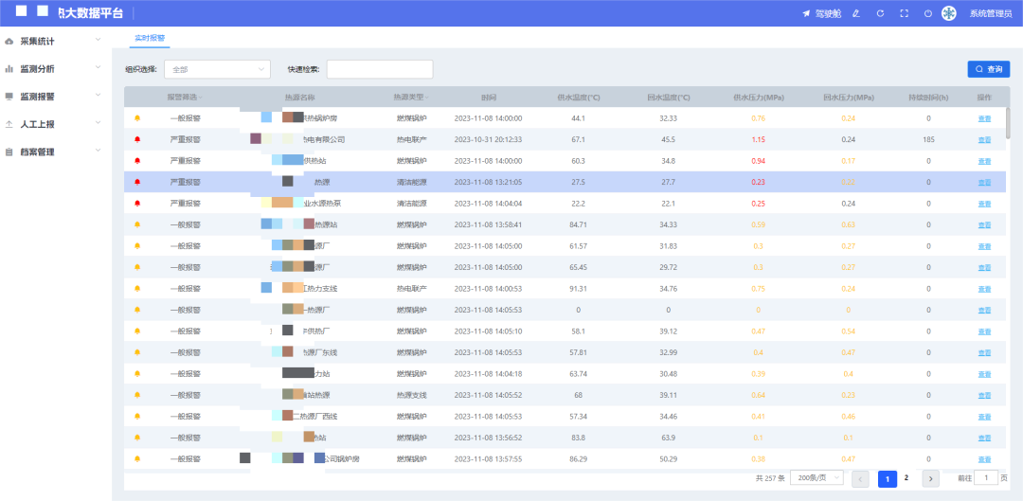
Task: Click the 共 257 条 total count text
Action: pyautogui.click(x=770, y=478)
